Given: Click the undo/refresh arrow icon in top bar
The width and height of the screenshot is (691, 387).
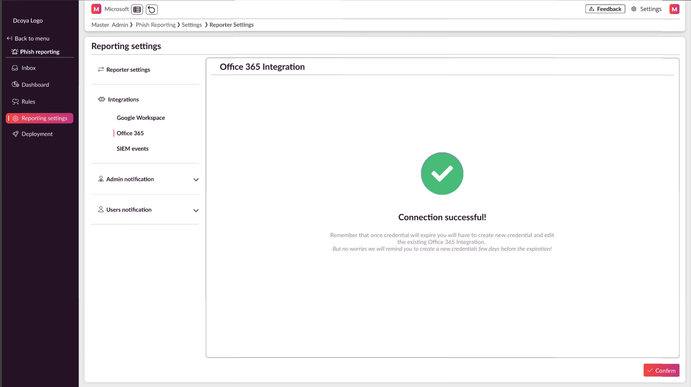Looking at the screenshot, I should tap(151, 9).
